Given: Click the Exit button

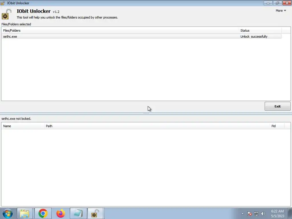Looking at the screenshot, I should click(277, 106).
